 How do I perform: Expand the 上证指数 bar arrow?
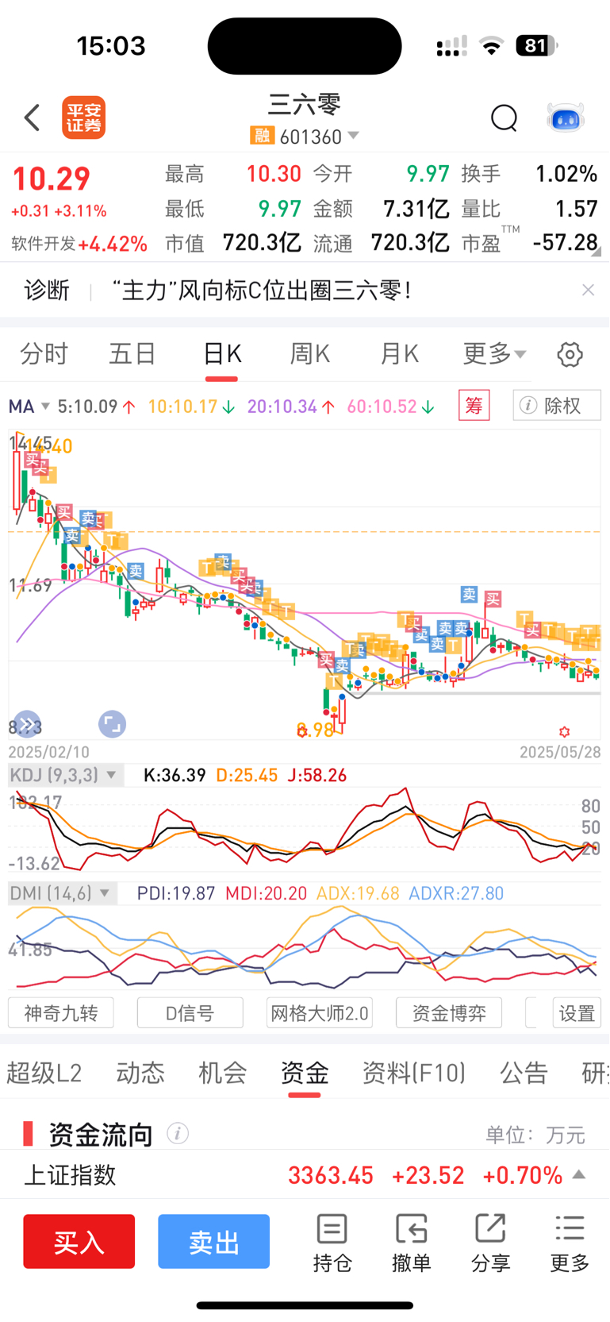coord(579,1174)
